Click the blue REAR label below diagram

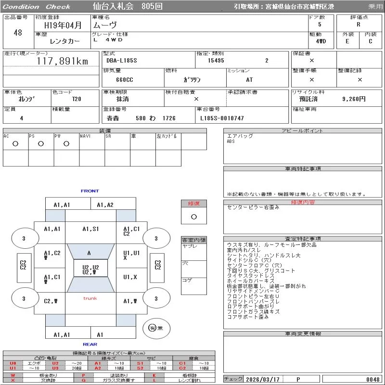pos(90,344)
